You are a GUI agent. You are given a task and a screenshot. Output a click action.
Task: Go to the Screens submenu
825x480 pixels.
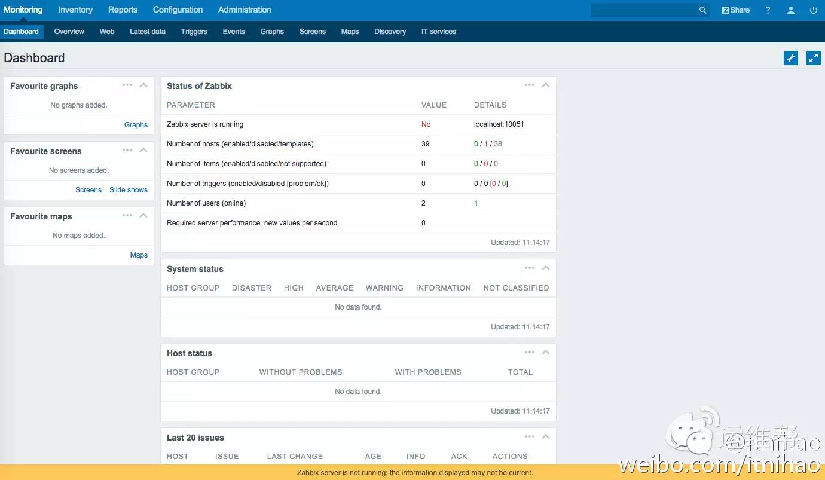[x=313, y=32]
